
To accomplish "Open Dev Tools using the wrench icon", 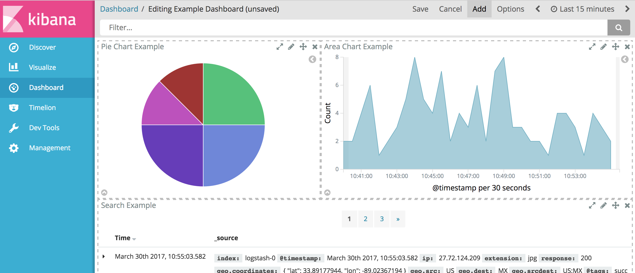I will [13, 128].
